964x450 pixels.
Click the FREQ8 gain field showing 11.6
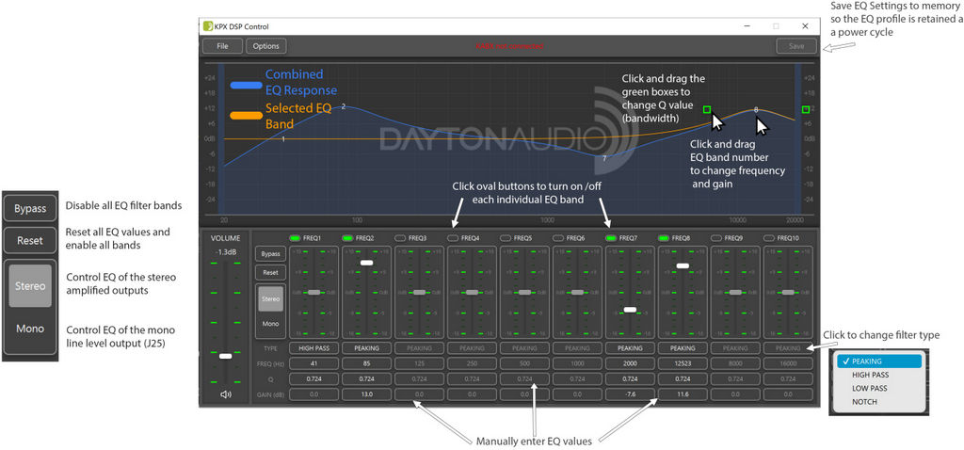(x=683, y=394)
